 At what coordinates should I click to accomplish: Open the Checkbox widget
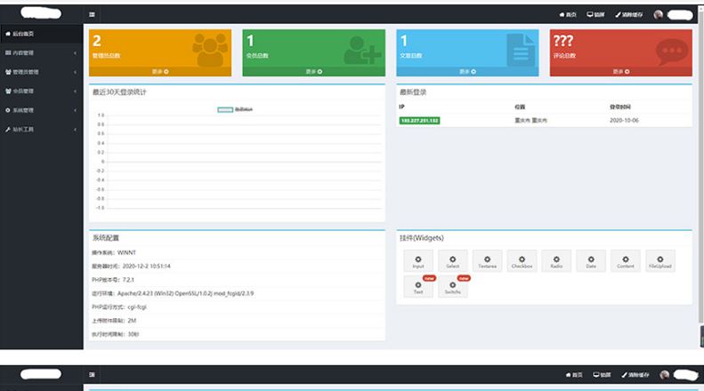coord(522,261)
